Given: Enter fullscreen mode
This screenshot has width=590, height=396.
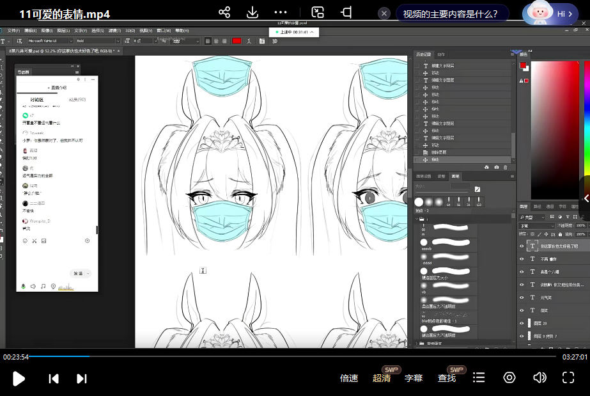Looking at the screenshot, I should pos(568,377).
